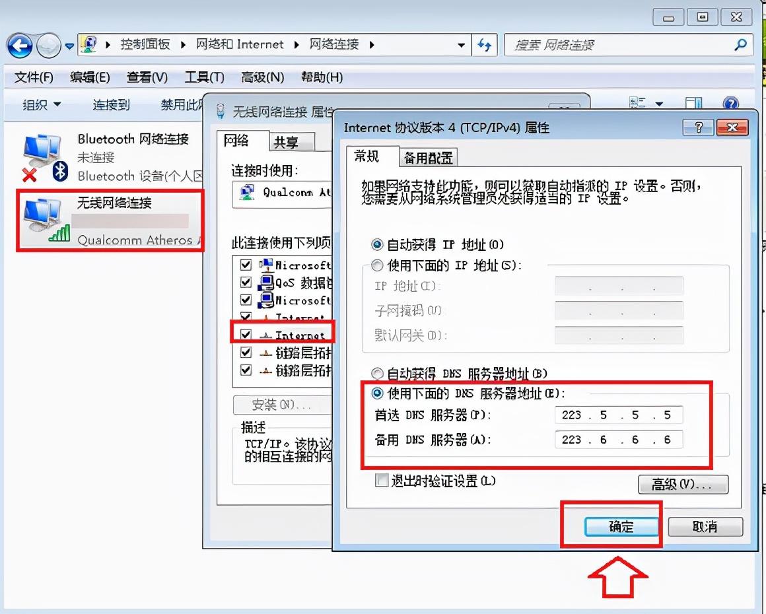Toggle the 退出时验证设置 checkbox
This screenshot has width=766, height=614.
(381, 481)
